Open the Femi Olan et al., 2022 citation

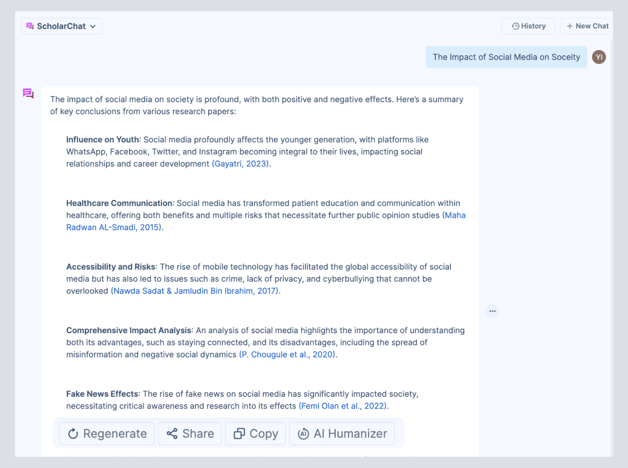[343, 406]
